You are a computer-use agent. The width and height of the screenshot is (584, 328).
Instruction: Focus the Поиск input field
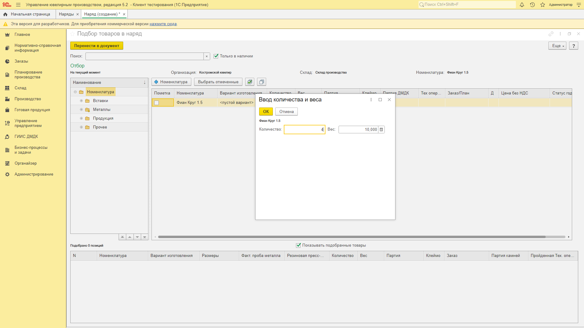click(x=144, y=56)
